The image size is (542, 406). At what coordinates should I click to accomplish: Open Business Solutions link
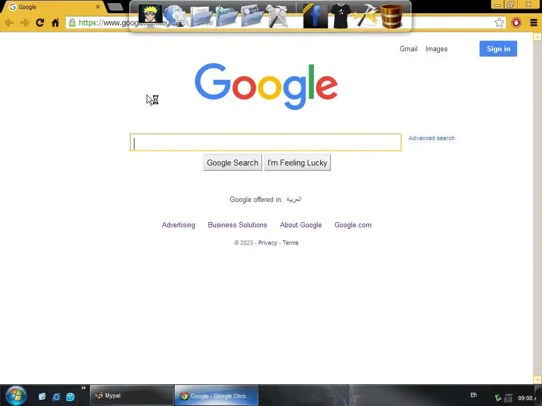(x=238, y=225)
